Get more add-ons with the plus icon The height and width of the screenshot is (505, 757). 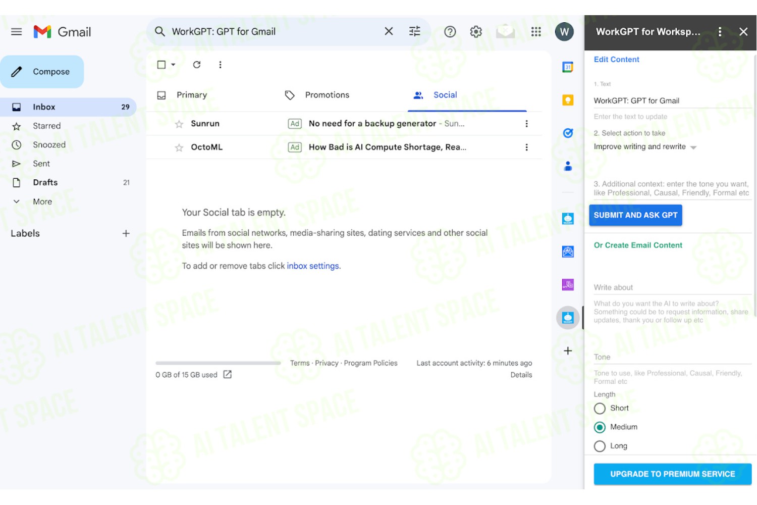point(568,350)
